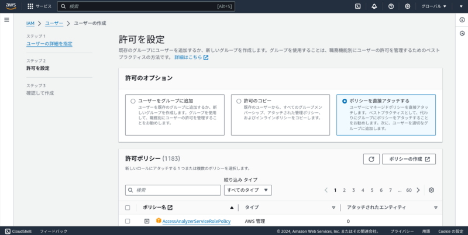468x235 pixels.
Task: Sort by the タイプ column arrow
Action: click(333, 208)
